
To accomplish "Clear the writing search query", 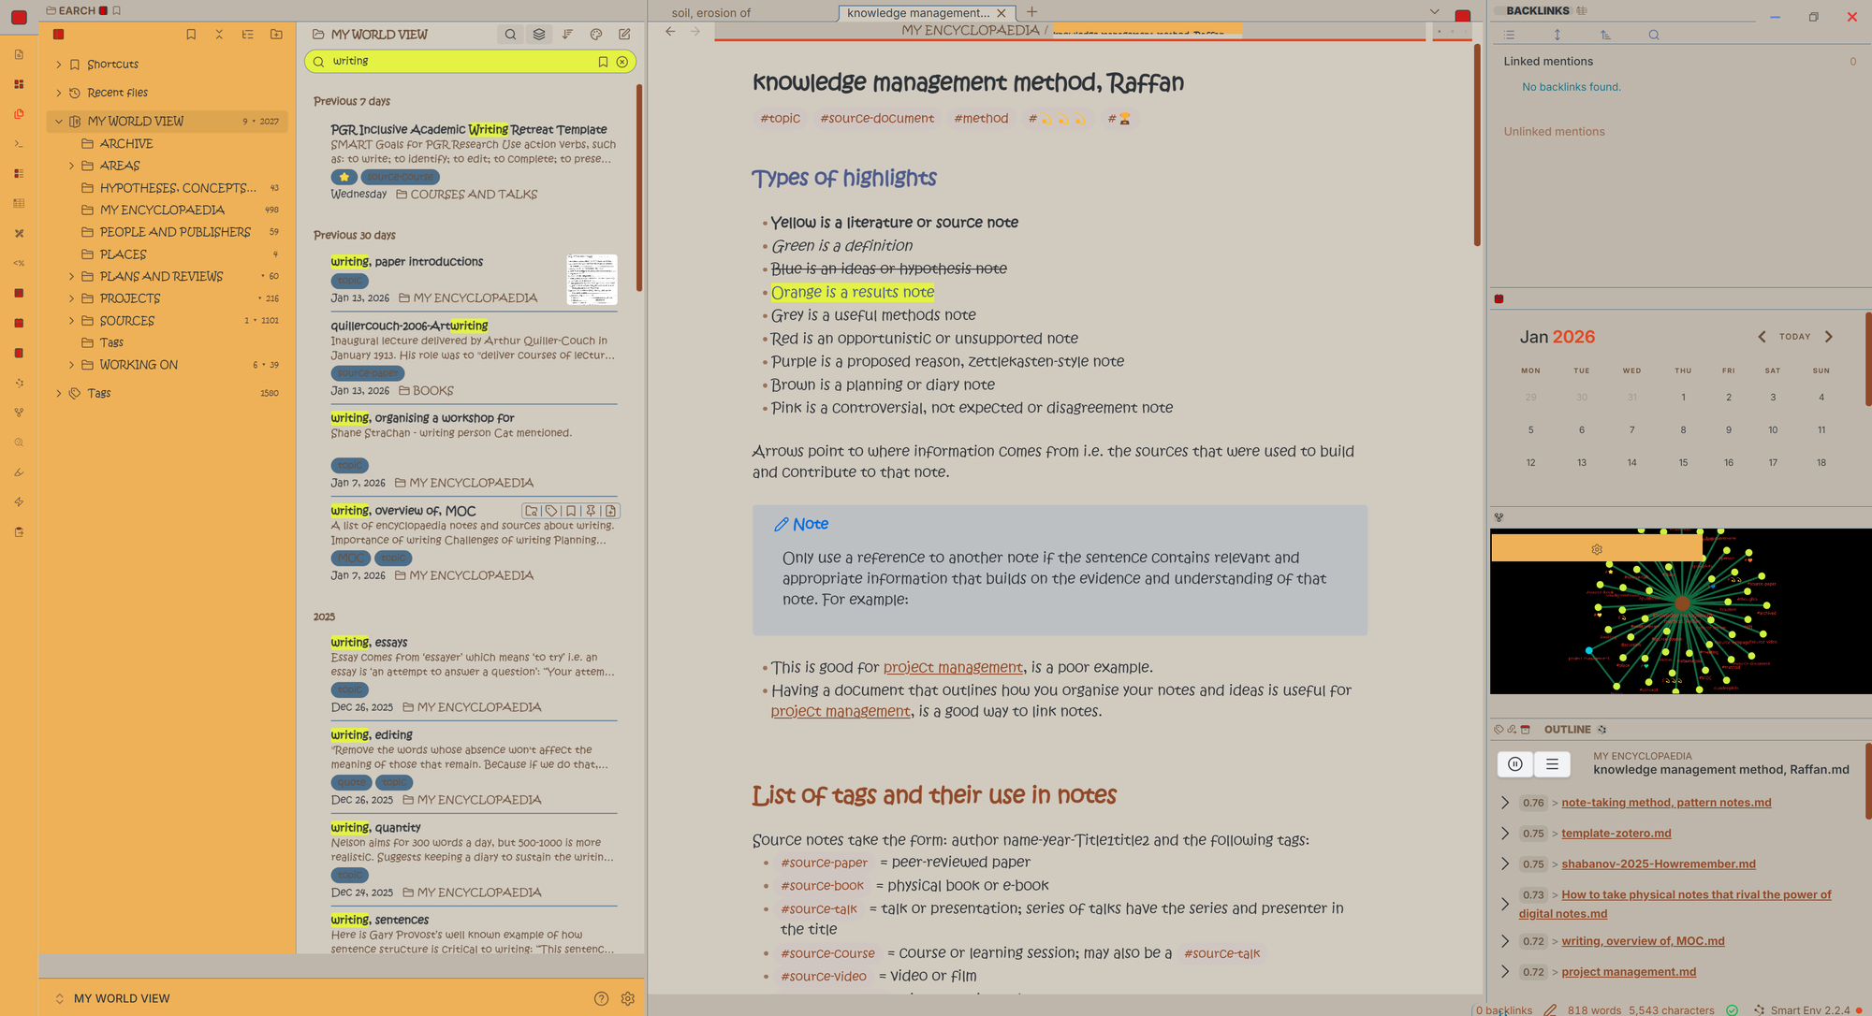I will (x=622, y=62).
